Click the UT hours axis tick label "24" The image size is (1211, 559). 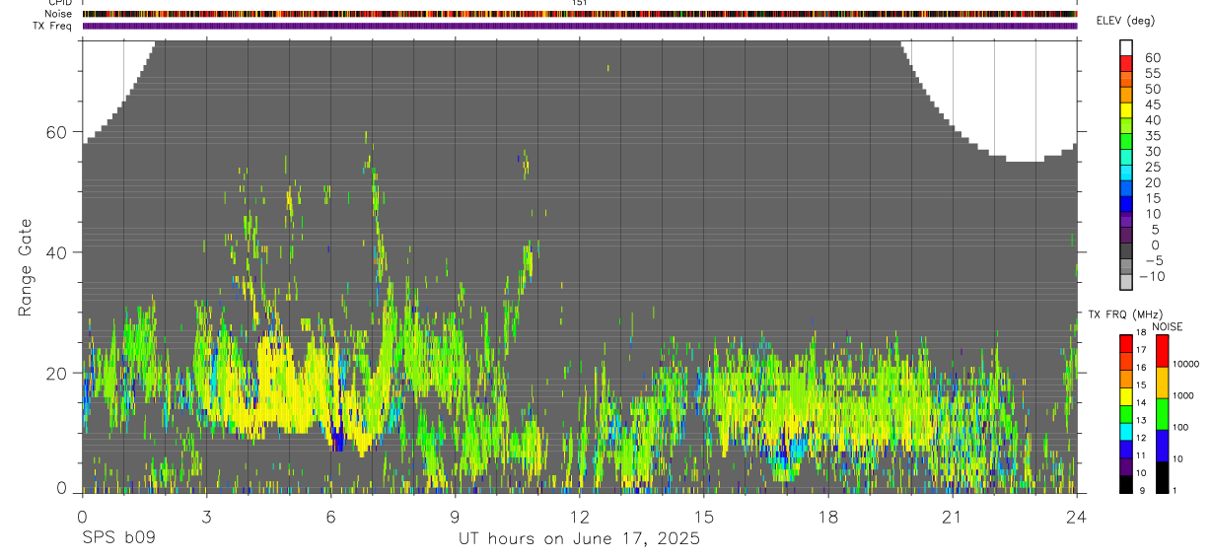pos(1077,517)
